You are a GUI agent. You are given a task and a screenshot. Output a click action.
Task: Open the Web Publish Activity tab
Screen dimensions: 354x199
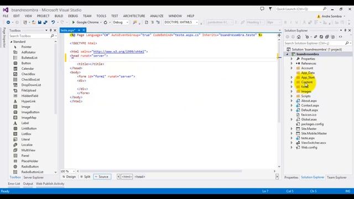50,184
